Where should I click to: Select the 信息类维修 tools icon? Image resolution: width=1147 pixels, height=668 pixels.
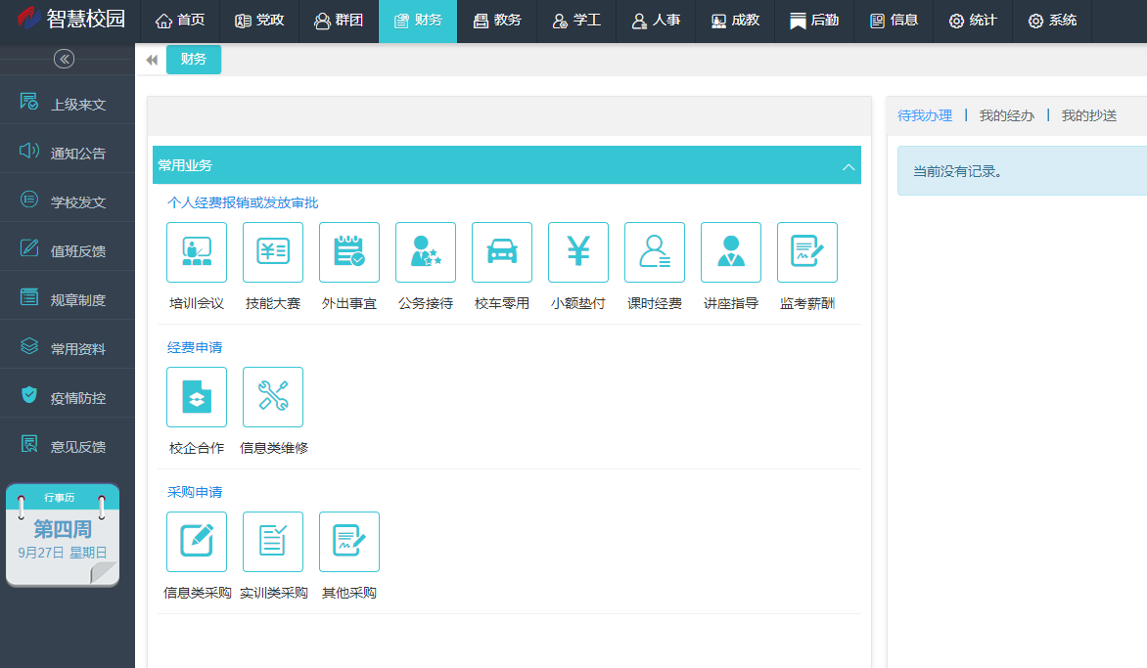tap(273, 397)
